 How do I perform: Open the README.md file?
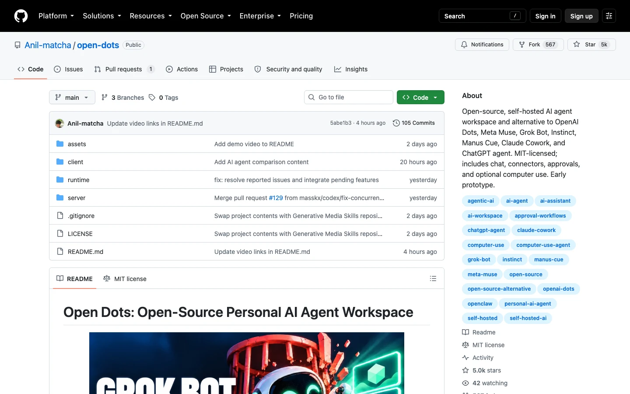pos(85,252)
